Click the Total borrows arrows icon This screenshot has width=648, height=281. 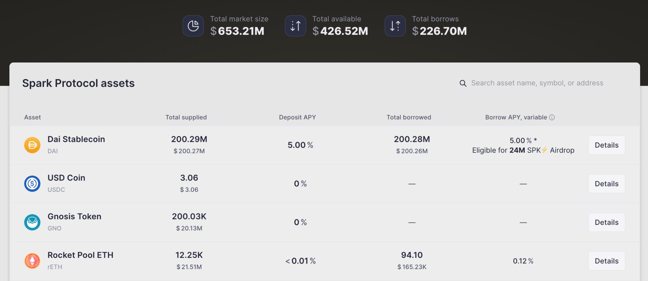tap(395, 26)
